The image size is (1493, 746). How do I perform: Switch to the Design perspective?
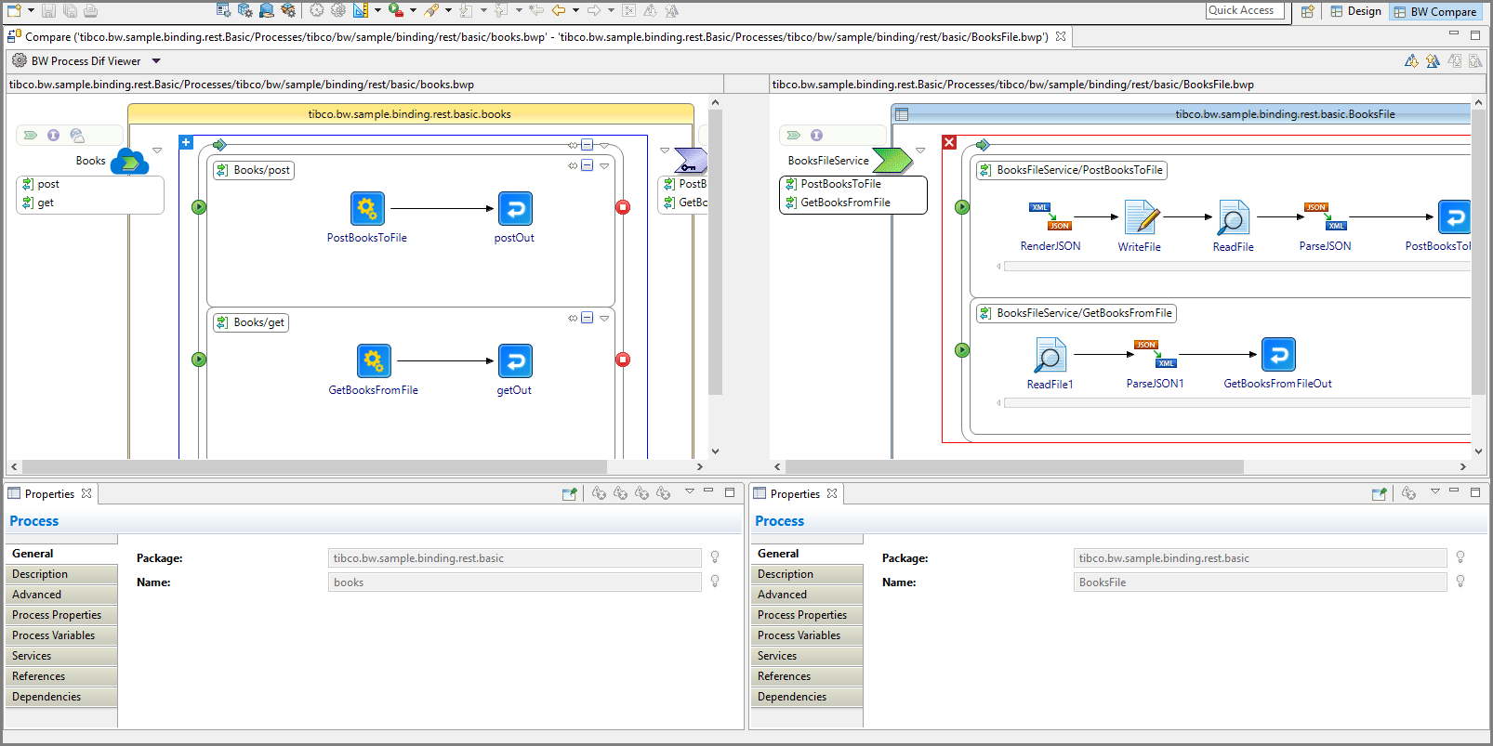point(1355,11)
